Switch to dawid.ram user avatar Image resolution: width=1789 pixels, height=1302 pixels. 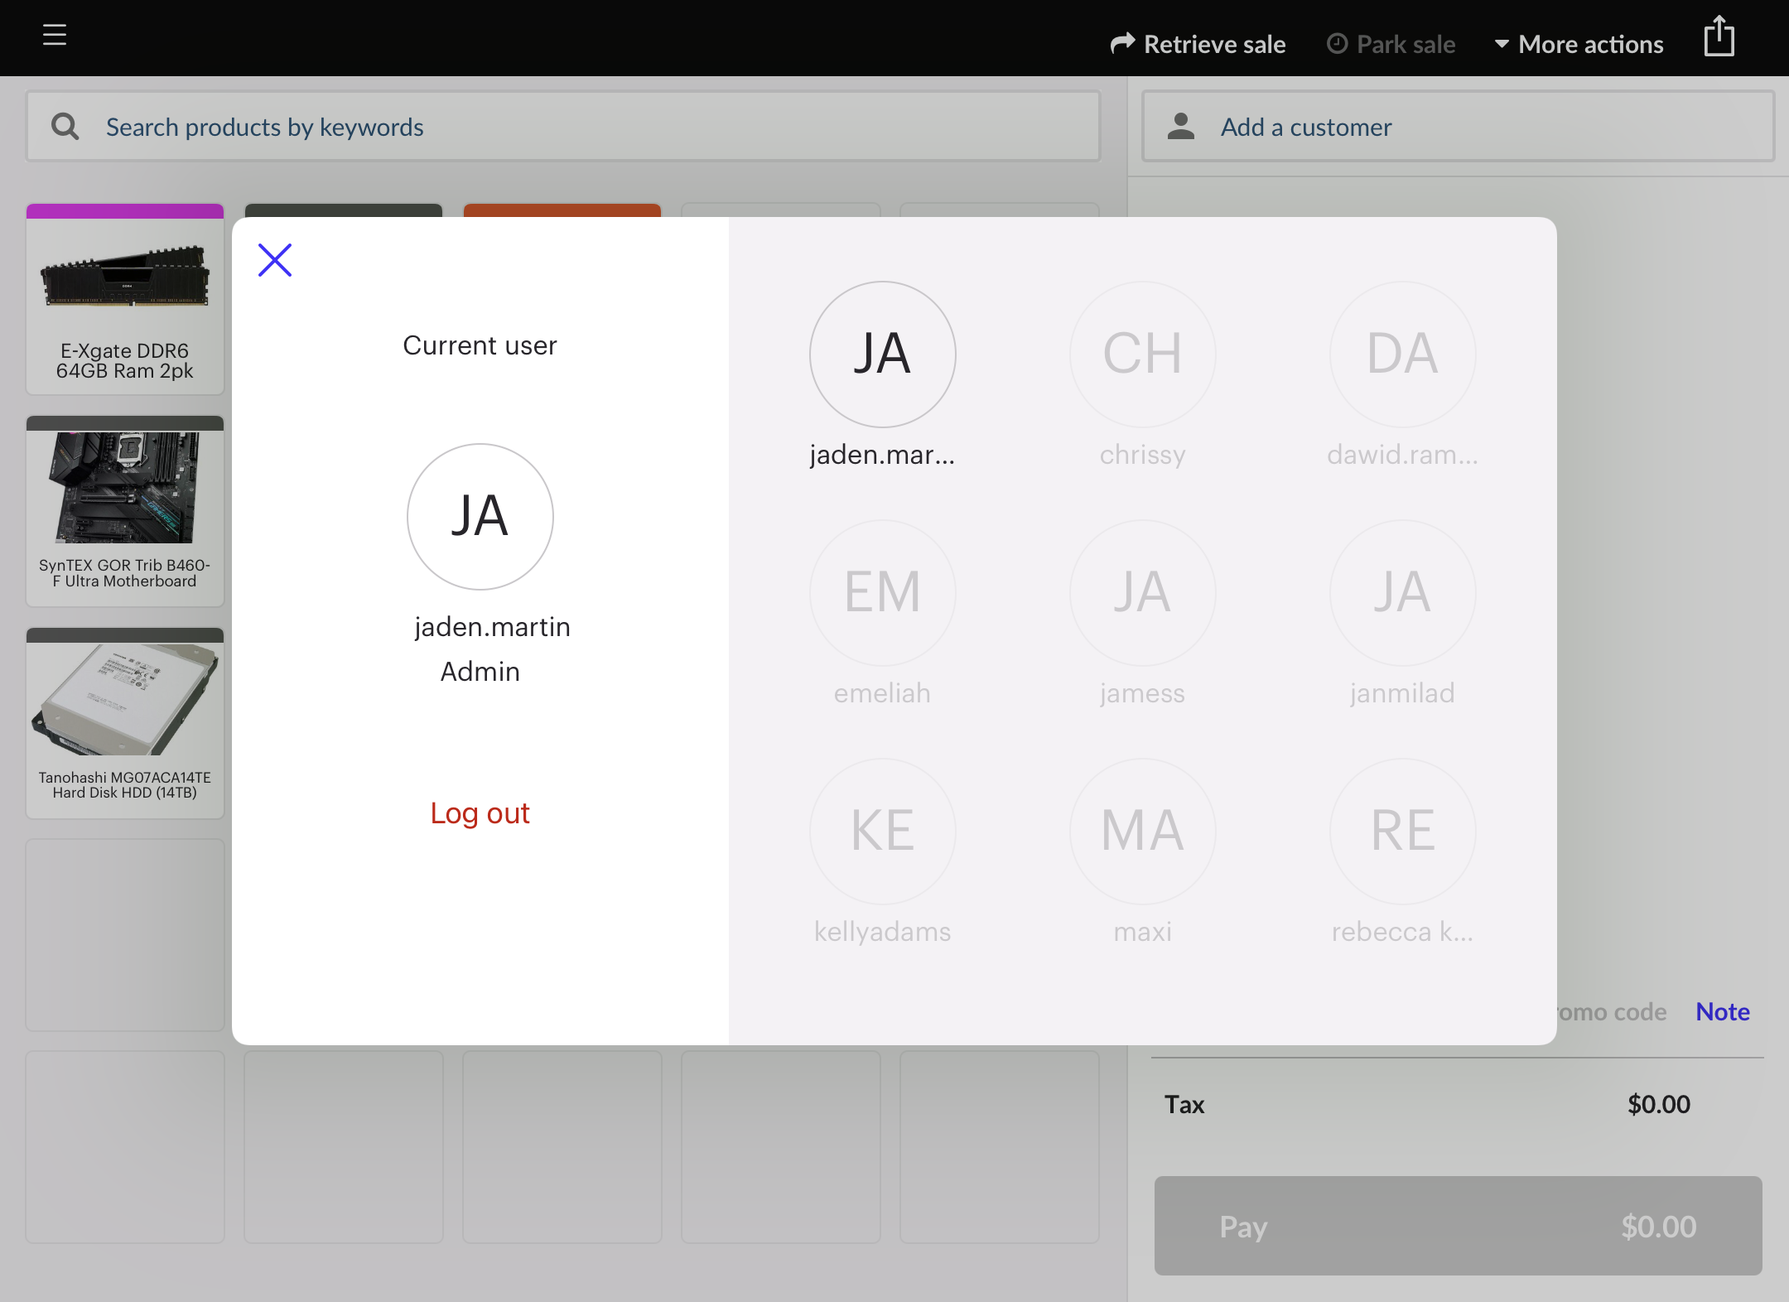pos(1402,354)
